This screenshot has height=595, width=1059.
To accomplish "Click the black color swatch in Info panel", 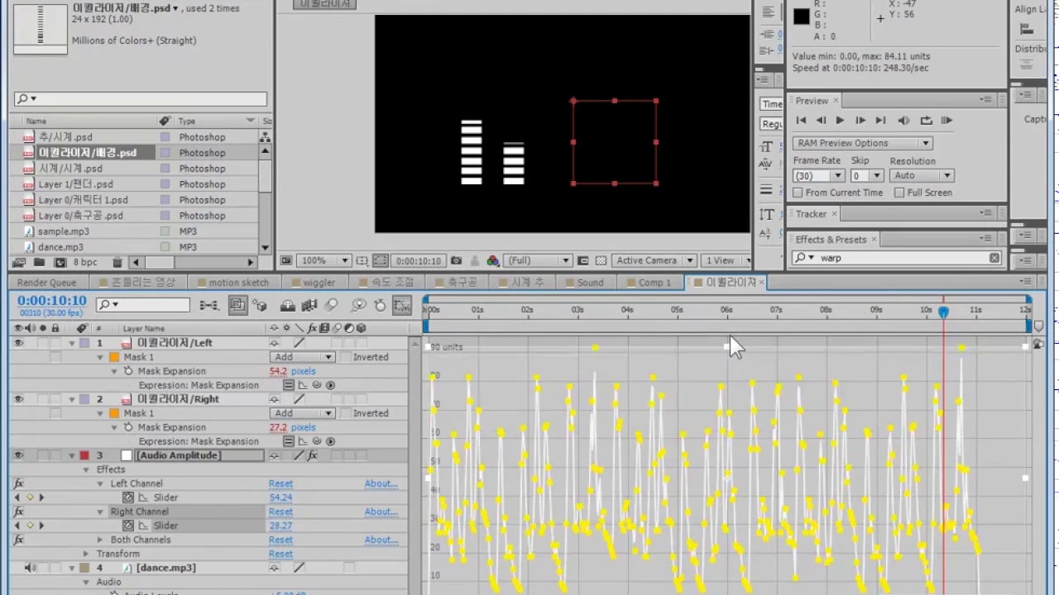I will click(x=801, y=17).
